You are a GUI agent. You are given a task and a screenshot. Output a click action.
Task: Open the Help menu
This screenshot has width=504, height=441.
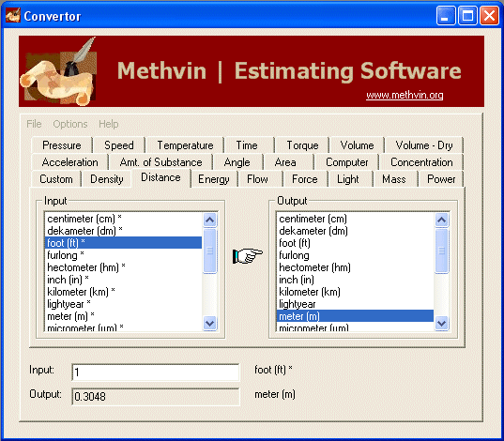(x=109, y=124)
